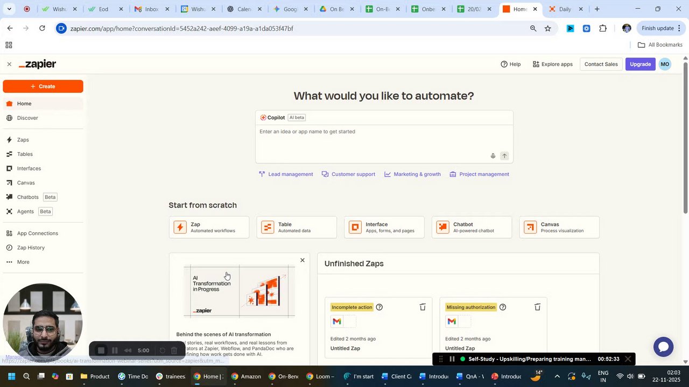Click the Canvas card icon
Screen dimensions: 689x387
click(x=530, y=227)
